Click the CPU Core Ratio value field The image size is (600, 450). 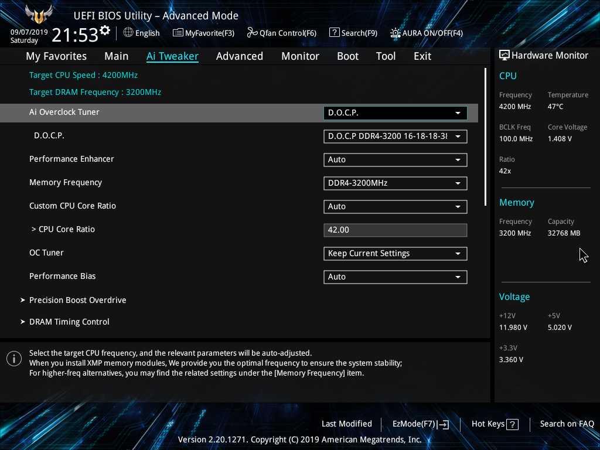[396, 230]
